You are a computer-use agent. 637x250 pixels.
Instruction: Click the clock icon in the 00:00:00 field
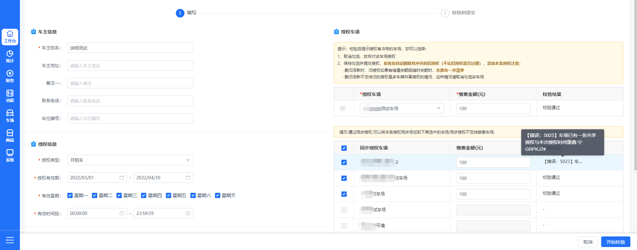pyautogui.click(x=122, y=213)
